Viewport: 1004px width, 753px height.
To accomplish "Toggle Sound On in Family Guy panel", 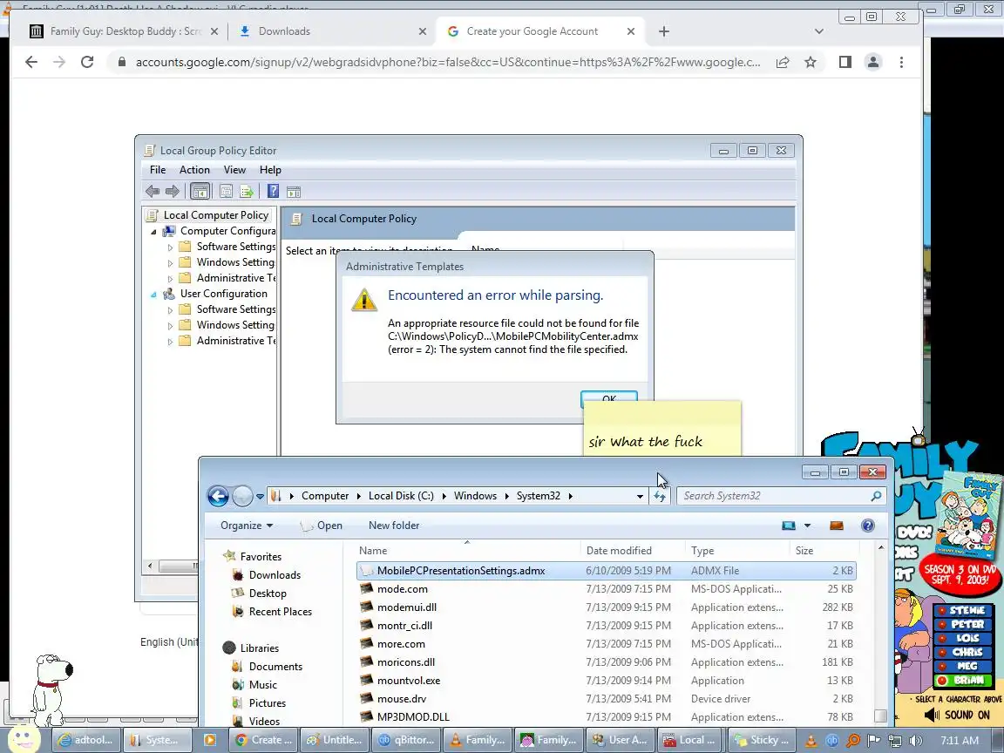I will (957, 715).
